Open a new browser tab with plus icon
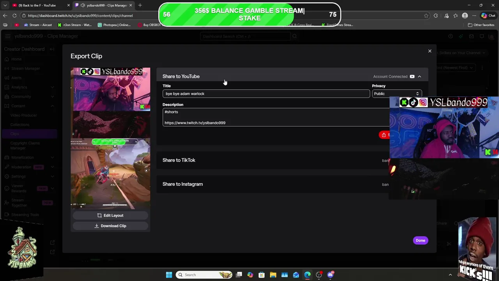Image resolution: width=499 pixels, height=281 pixels. point(140,5)
